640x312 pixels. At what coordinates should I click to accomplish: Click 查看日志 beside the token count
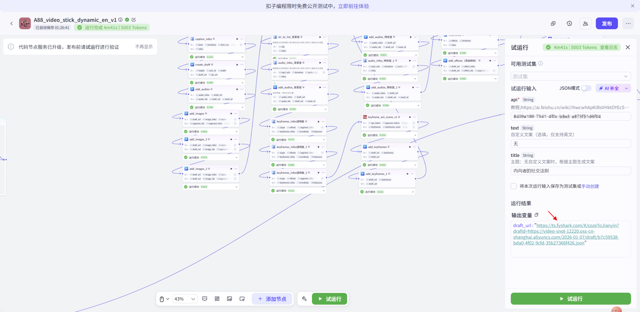609,47
